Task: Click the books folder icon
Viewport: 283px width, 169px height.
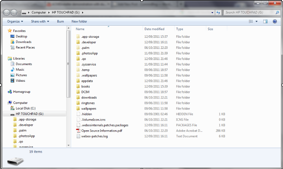Action: click(x=78, y=87)
